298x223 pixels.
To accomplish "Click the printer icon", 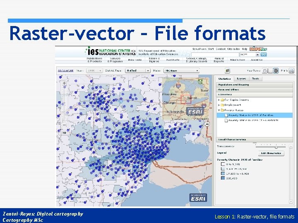I will point(291,71).
